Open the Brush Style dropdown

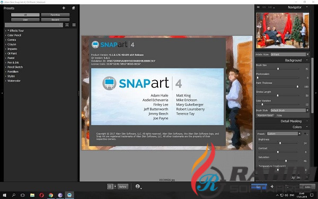pyautogui.click(x=289, y=110)
